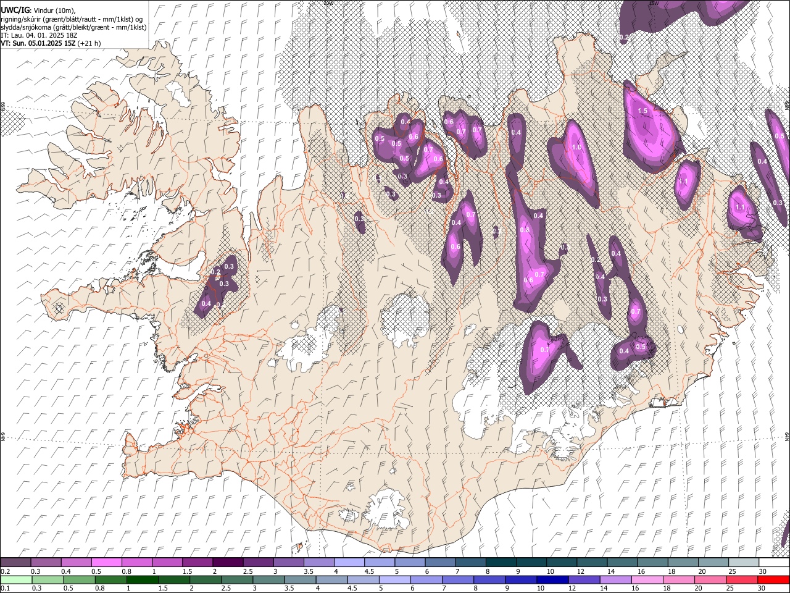Screen dimensions: 790x593
Task: Click the royal blue 8 rain scale swatch
Action: coord(489,579)
